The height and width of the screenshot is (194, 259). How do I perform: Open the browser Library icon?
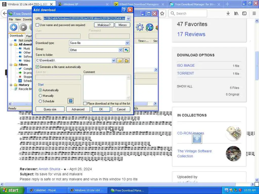click(x=236, y=13)
